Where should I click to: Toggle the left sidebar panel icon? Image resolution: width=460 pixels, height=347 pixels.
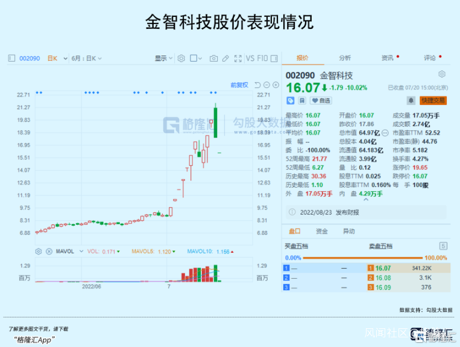pos(11,58)
